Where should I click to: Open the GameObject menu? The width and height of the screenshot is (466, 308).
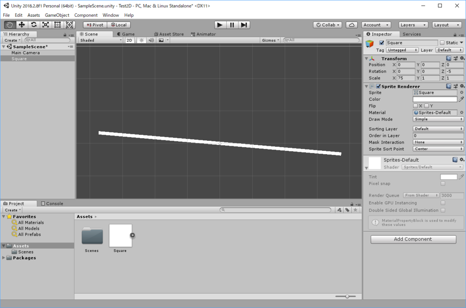(x=57, y=15)
